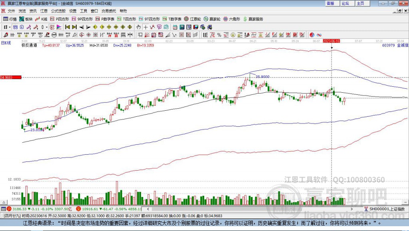Open the 交易委托 menu
Image resolution: width=409 pixels, height=231 pixels.
click(x=109, y=11)
